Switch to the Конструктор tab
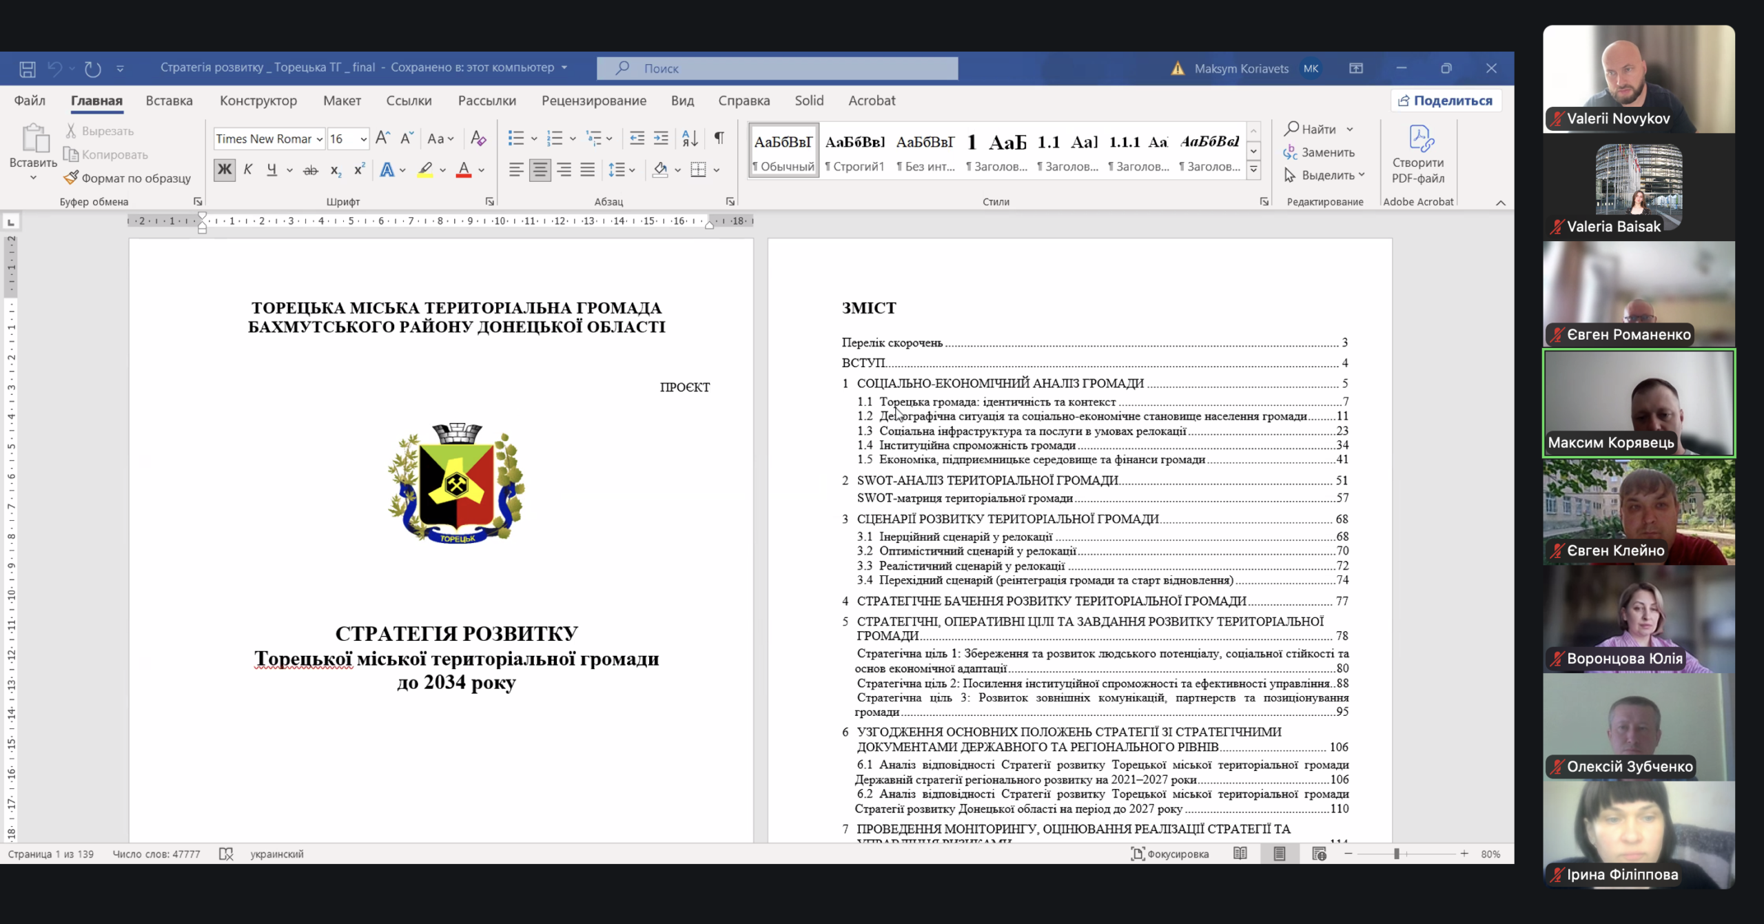The height and width of the screenshot is (924, 1764). (258, 101)
